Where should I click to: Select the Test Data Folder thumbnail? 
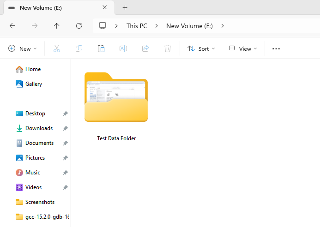[x=116, y=98]
